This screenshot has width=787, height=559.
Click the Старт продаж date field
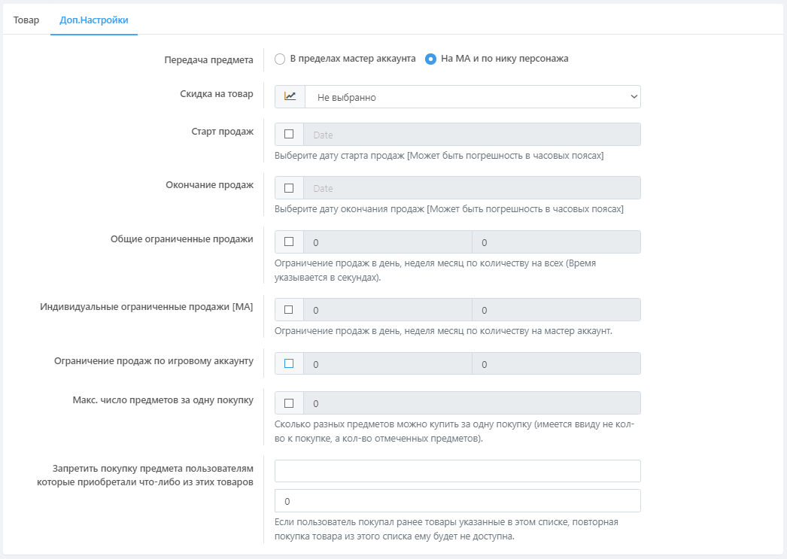pyautogui.click(x=472, y=135)
